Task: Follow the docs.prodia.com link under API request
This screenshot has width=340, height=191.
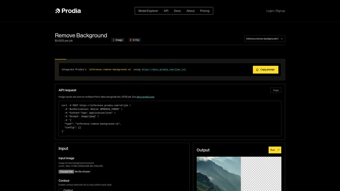Action: 145,97
